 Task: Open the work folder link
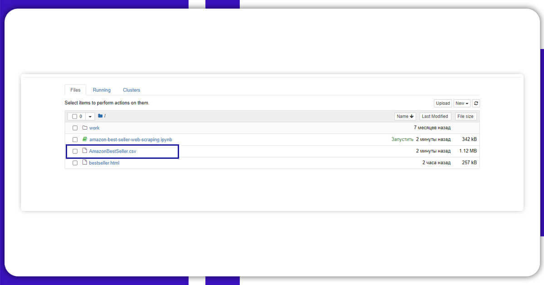[x=94, y=128]
